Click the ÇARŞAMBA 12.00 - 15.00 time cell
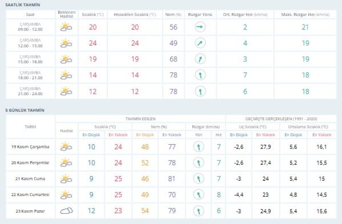Image resolution: width=342 pixels, height=224 pixels. coord(30,43)
